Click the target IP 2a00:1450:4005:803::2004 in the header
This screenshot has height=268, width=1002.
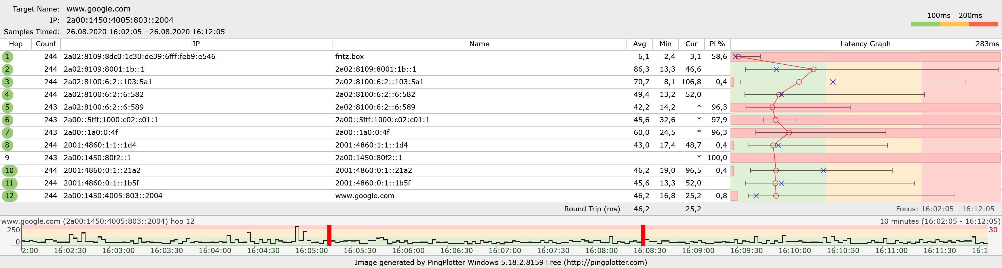point(120,20)
